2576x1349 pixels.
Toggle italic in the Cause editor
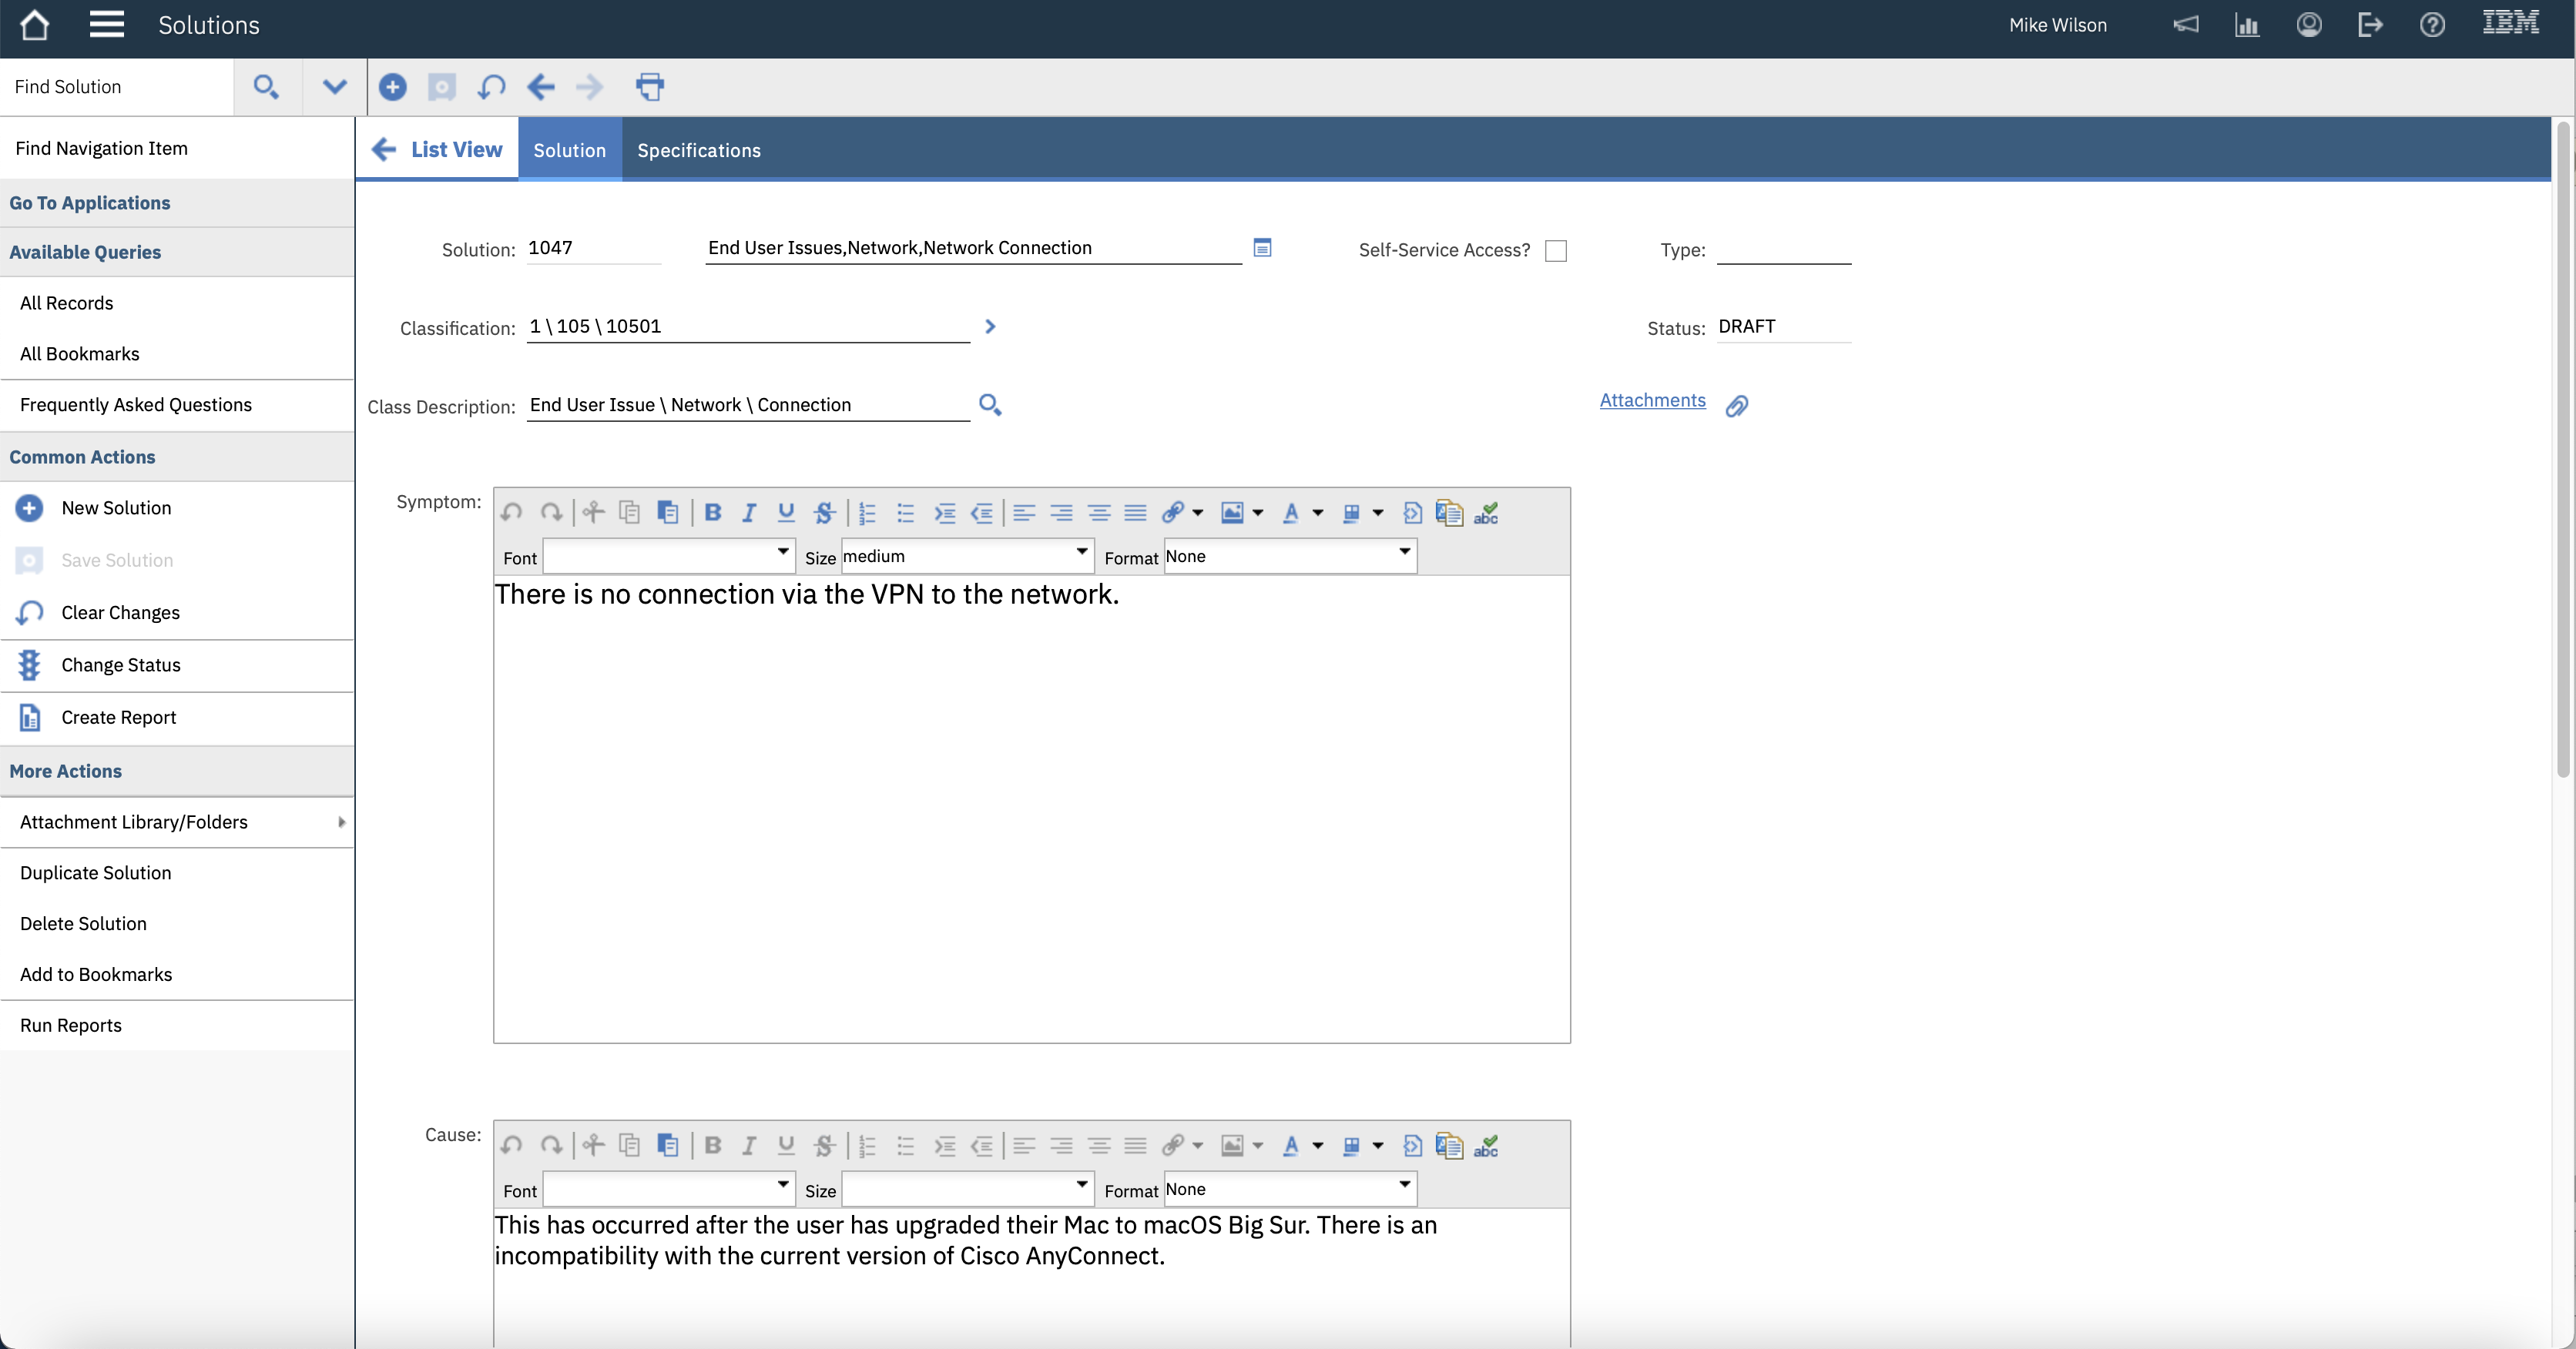(748, 1145)
